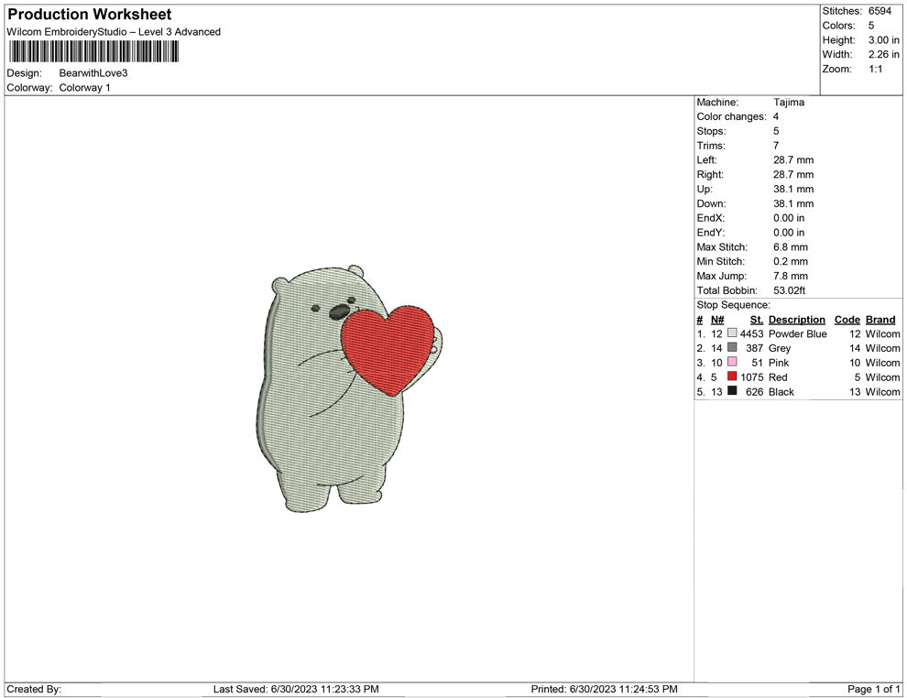Click the Grey thread color swatch
The height and width of the screenshot is (698, 907).
732,347
